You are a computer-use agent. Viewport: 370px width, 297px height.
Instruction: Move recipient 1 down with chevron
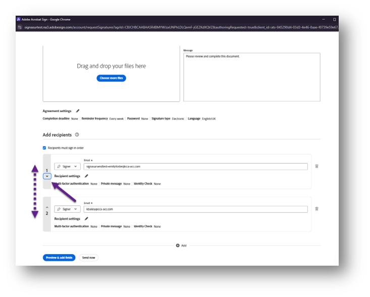[x=47, y=176]
